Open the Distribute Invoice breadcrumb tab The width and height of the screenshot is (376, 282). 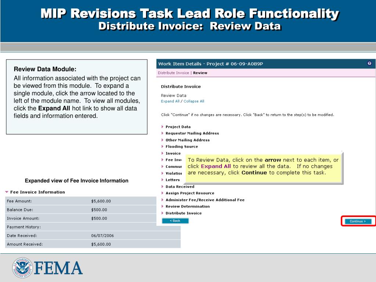[173, 73]
